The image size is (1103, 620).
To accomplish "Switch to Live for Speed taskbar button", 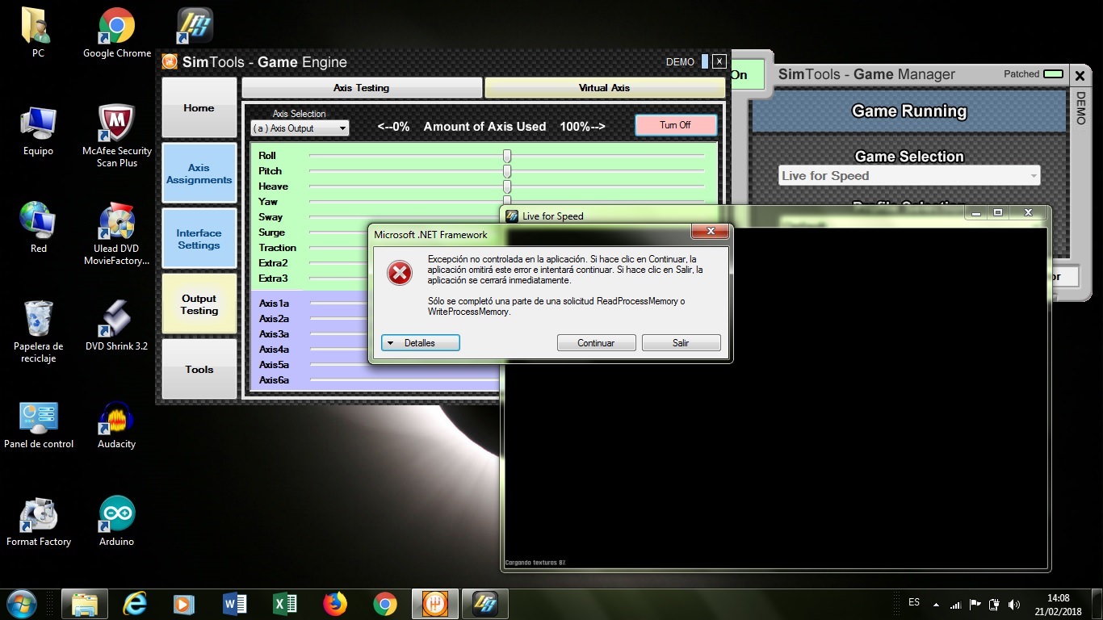I will [485, 604].
